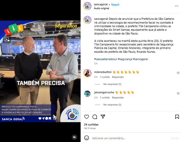Reply to milenebuttini's comment

point(118,77)
